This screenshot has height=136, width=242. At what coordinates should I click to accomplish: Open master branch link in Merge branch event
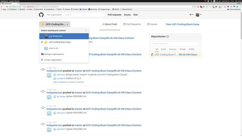(79, 71)
